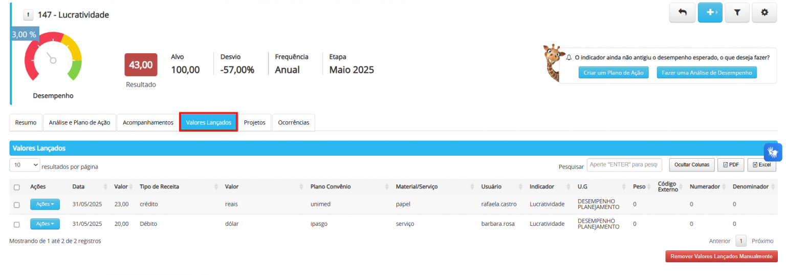Open the sign language accessibility widget
The width and height of the screenshot is (786, 275).
(x=773, y=153)
